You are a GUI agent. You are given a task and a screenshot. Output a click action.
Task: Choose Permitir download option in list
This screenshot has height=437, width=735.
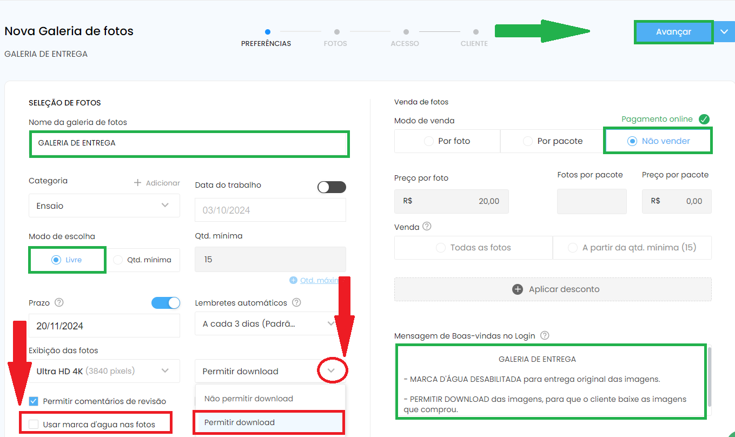(270, 422)
